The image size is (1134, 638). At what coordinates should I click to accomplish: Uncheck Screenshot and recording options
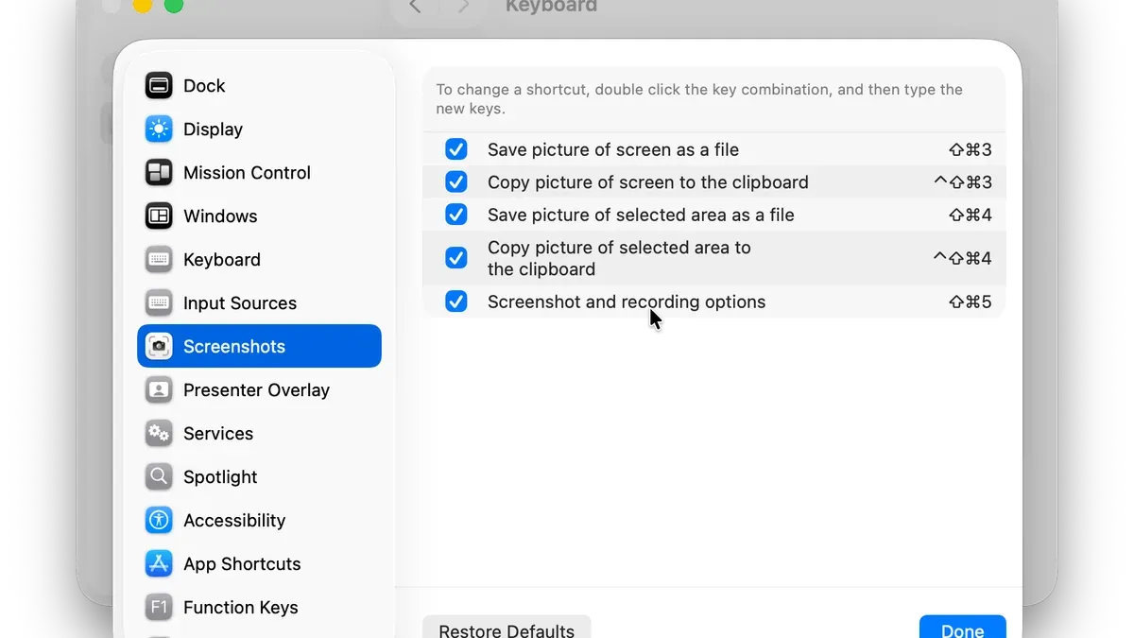pyautogui.click(x=456, y=302)
